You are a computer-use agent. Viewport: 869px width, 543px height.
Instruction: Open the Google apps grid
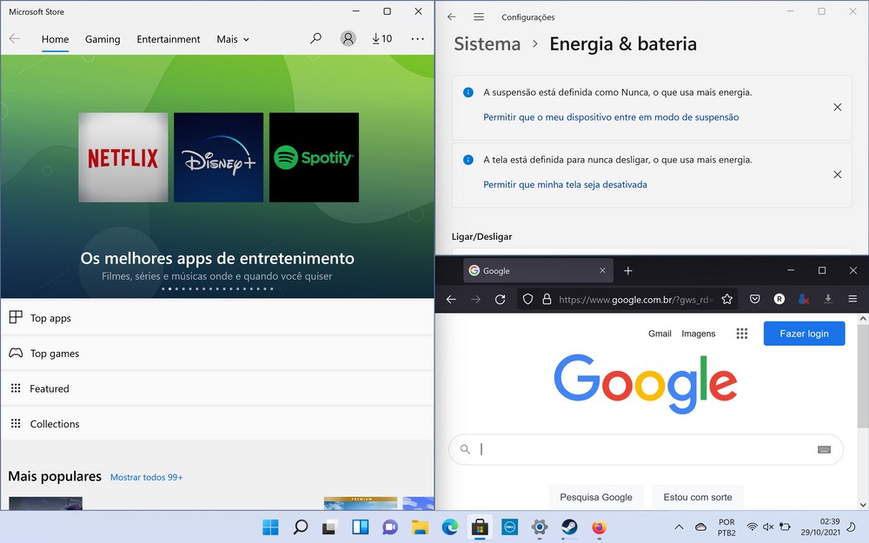coord(742,334)
